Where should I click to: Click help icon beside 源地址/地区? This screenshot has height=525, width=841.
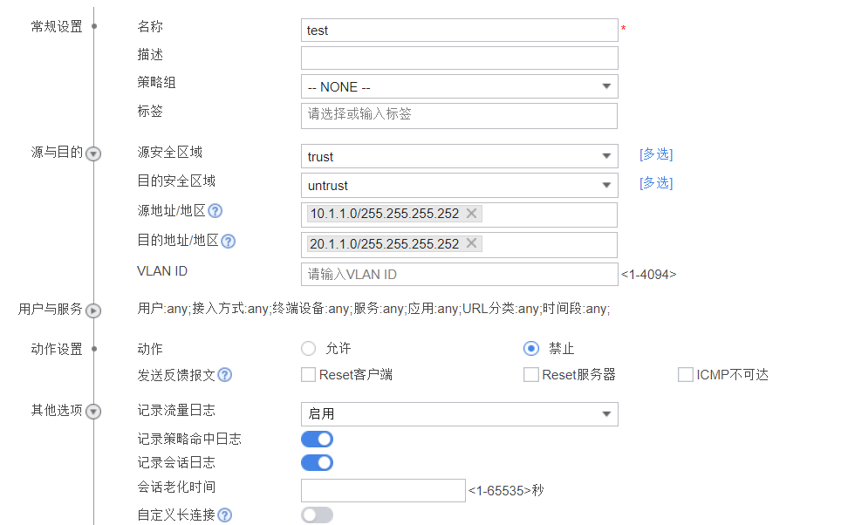tap(215, 211)
